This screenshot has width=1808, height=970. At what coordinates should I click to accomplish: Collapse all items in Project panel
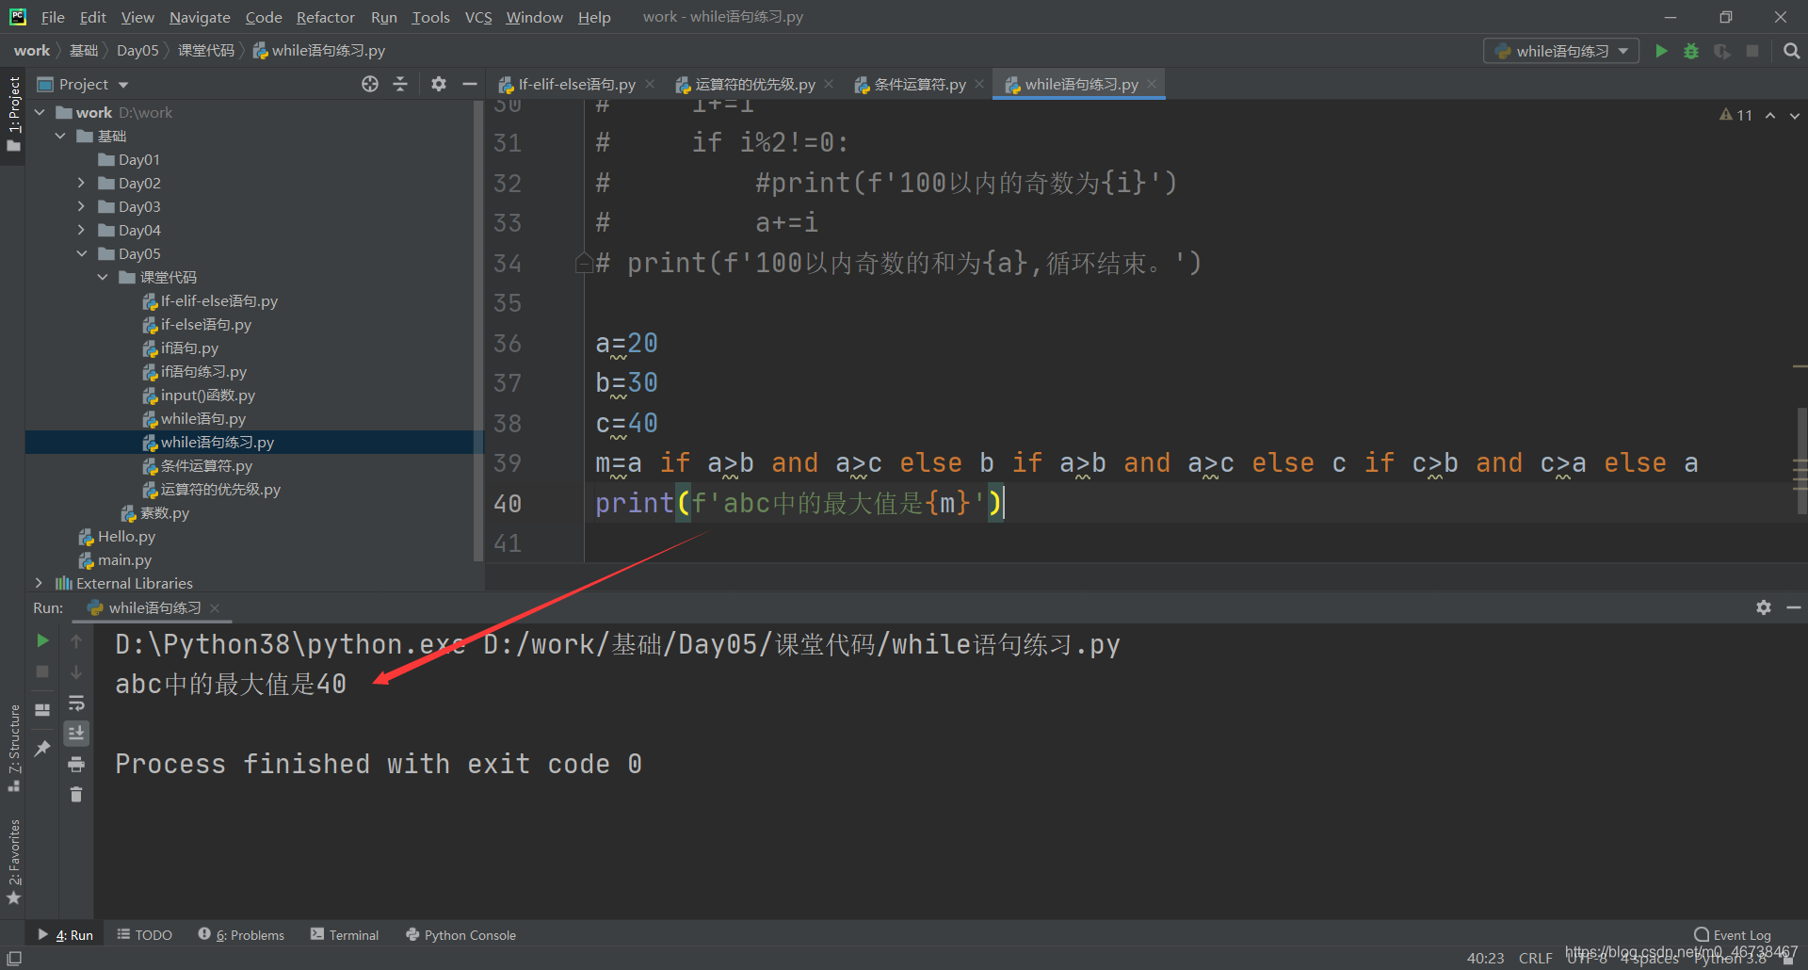[400, 84]
